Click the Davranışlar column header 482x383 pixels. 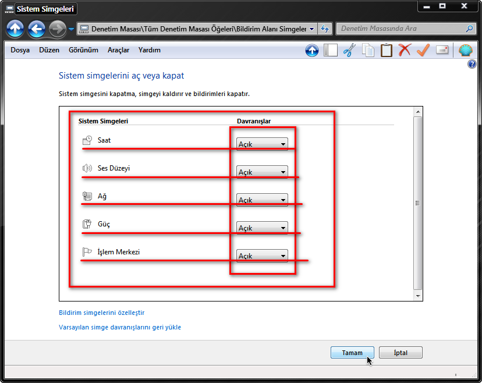point(254,121)
